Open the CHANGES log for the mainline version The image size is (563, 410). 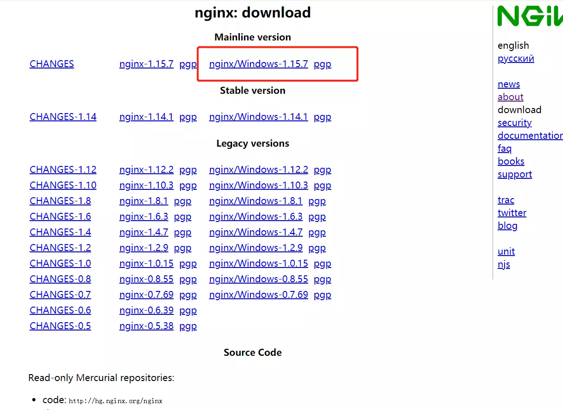pyautogui.click(x=52, y=64)
